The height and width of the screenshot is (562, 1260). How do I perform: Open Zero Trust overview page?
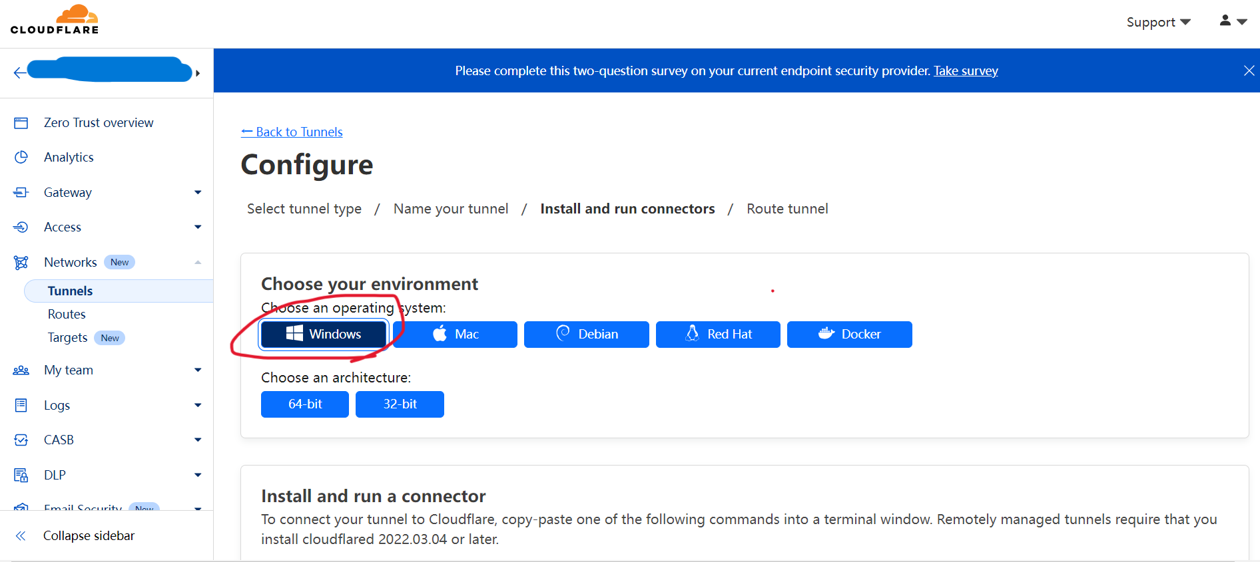[99, 123]
